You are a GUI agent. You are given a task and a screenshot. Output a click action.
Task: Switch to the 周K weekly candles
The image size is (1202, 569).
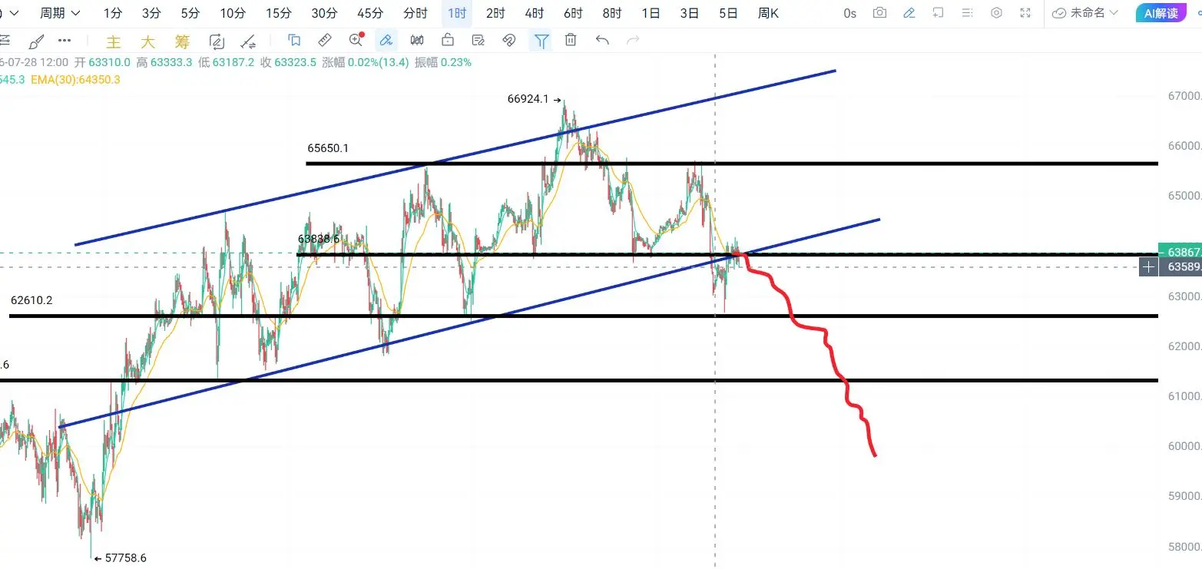768,13
